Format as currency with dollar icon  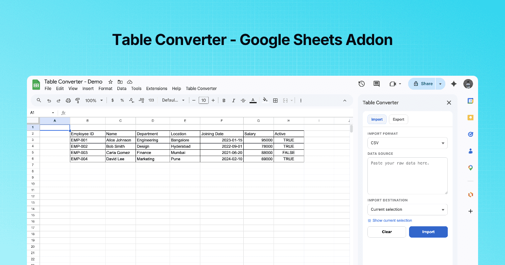(x=112, y=101)
